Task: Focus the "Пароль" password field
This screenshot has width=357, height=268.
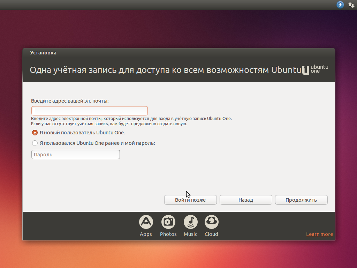Action: coord(76,155)
